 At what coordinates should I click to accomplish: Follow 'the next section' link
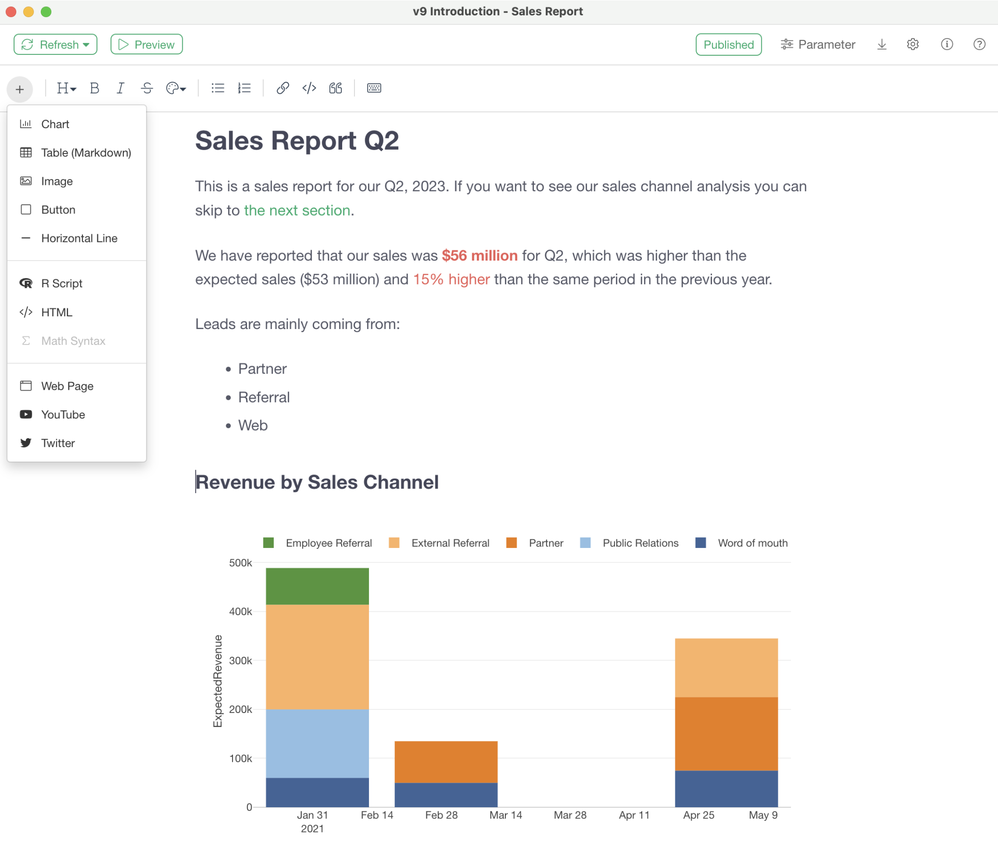click(297, 210)
